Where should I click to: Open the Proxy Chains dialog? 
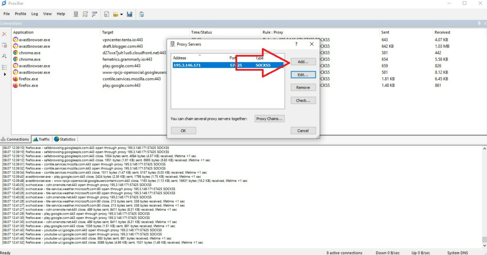[x=269, y=118]
